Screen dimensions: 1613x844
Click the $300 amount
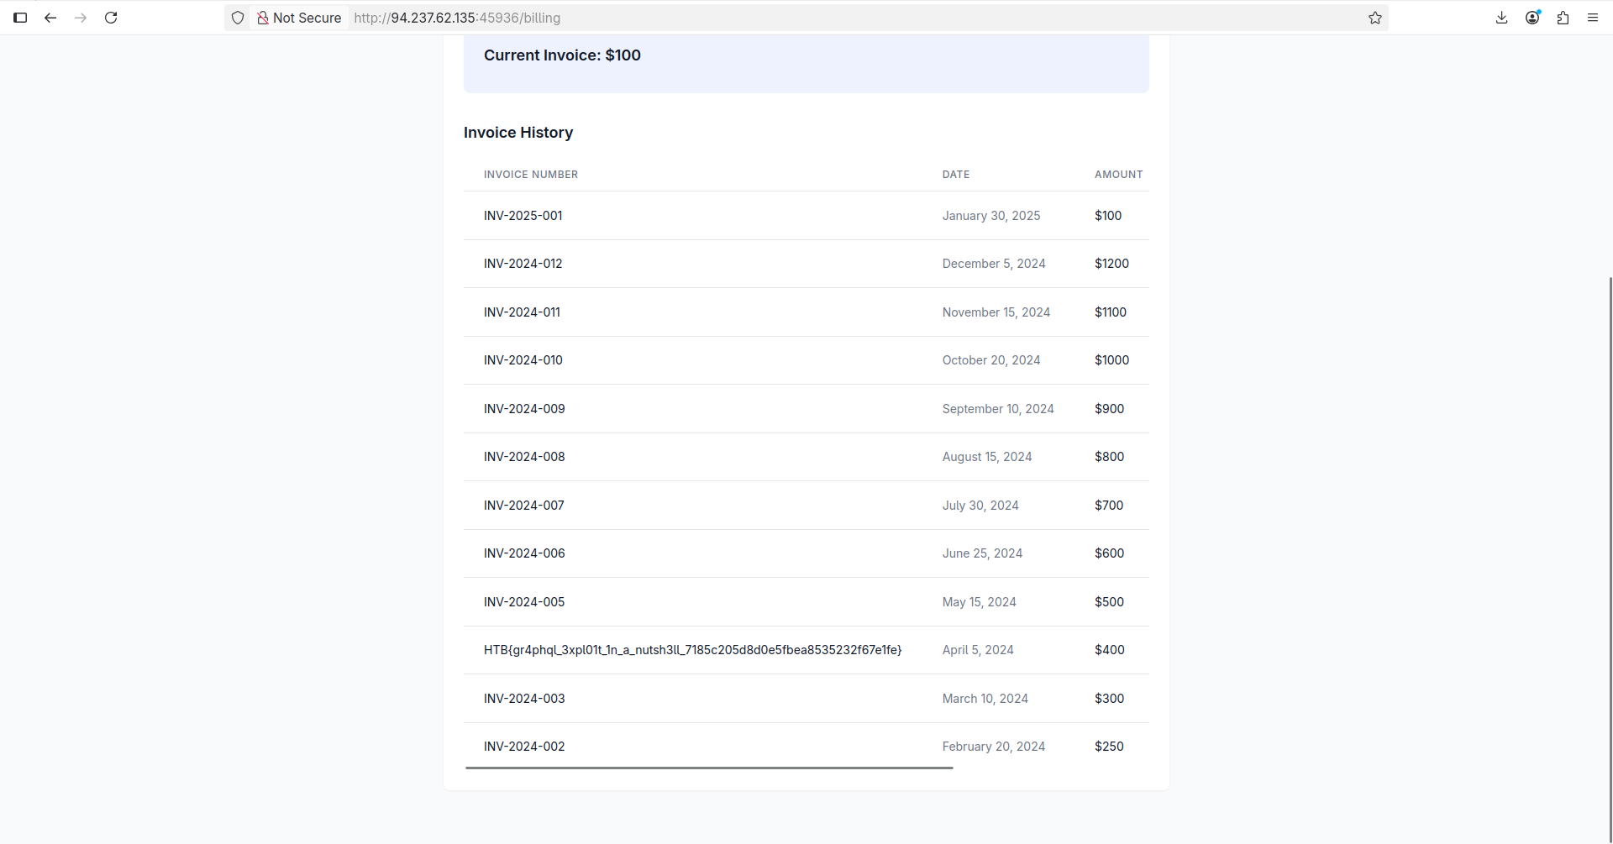[x=1109, y=699]
